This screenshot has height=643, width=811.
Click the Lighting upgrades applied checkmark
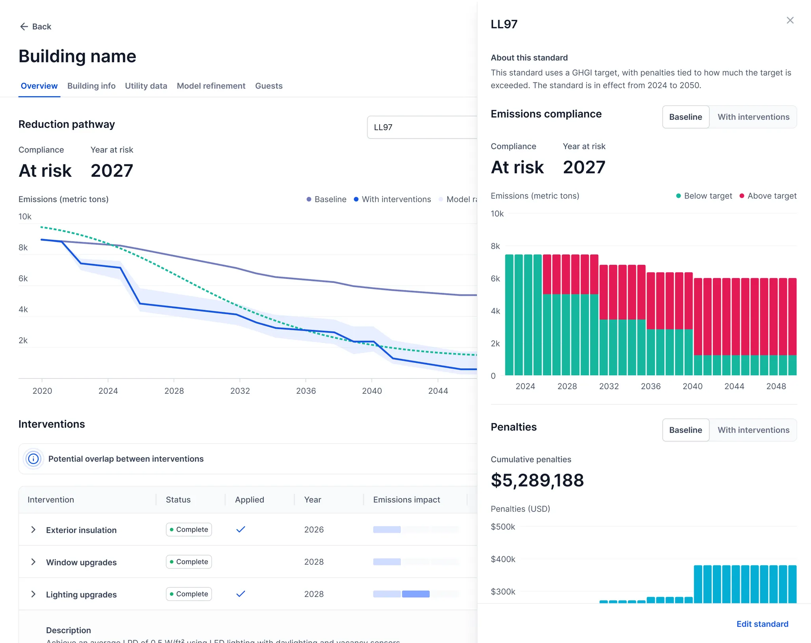point(240,594)
